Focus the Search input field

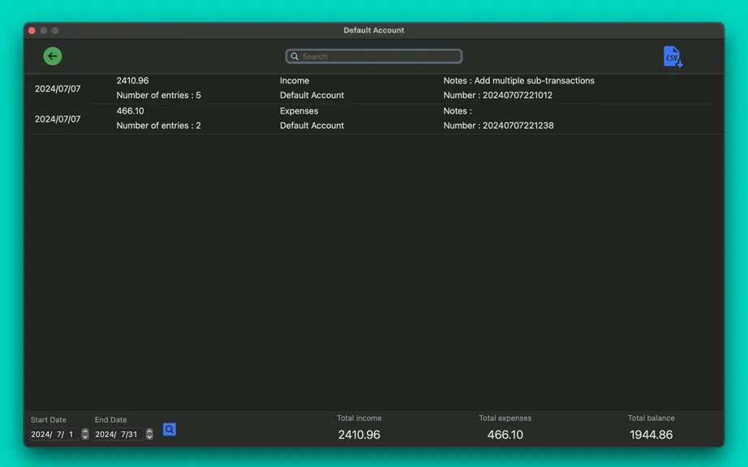373,56
